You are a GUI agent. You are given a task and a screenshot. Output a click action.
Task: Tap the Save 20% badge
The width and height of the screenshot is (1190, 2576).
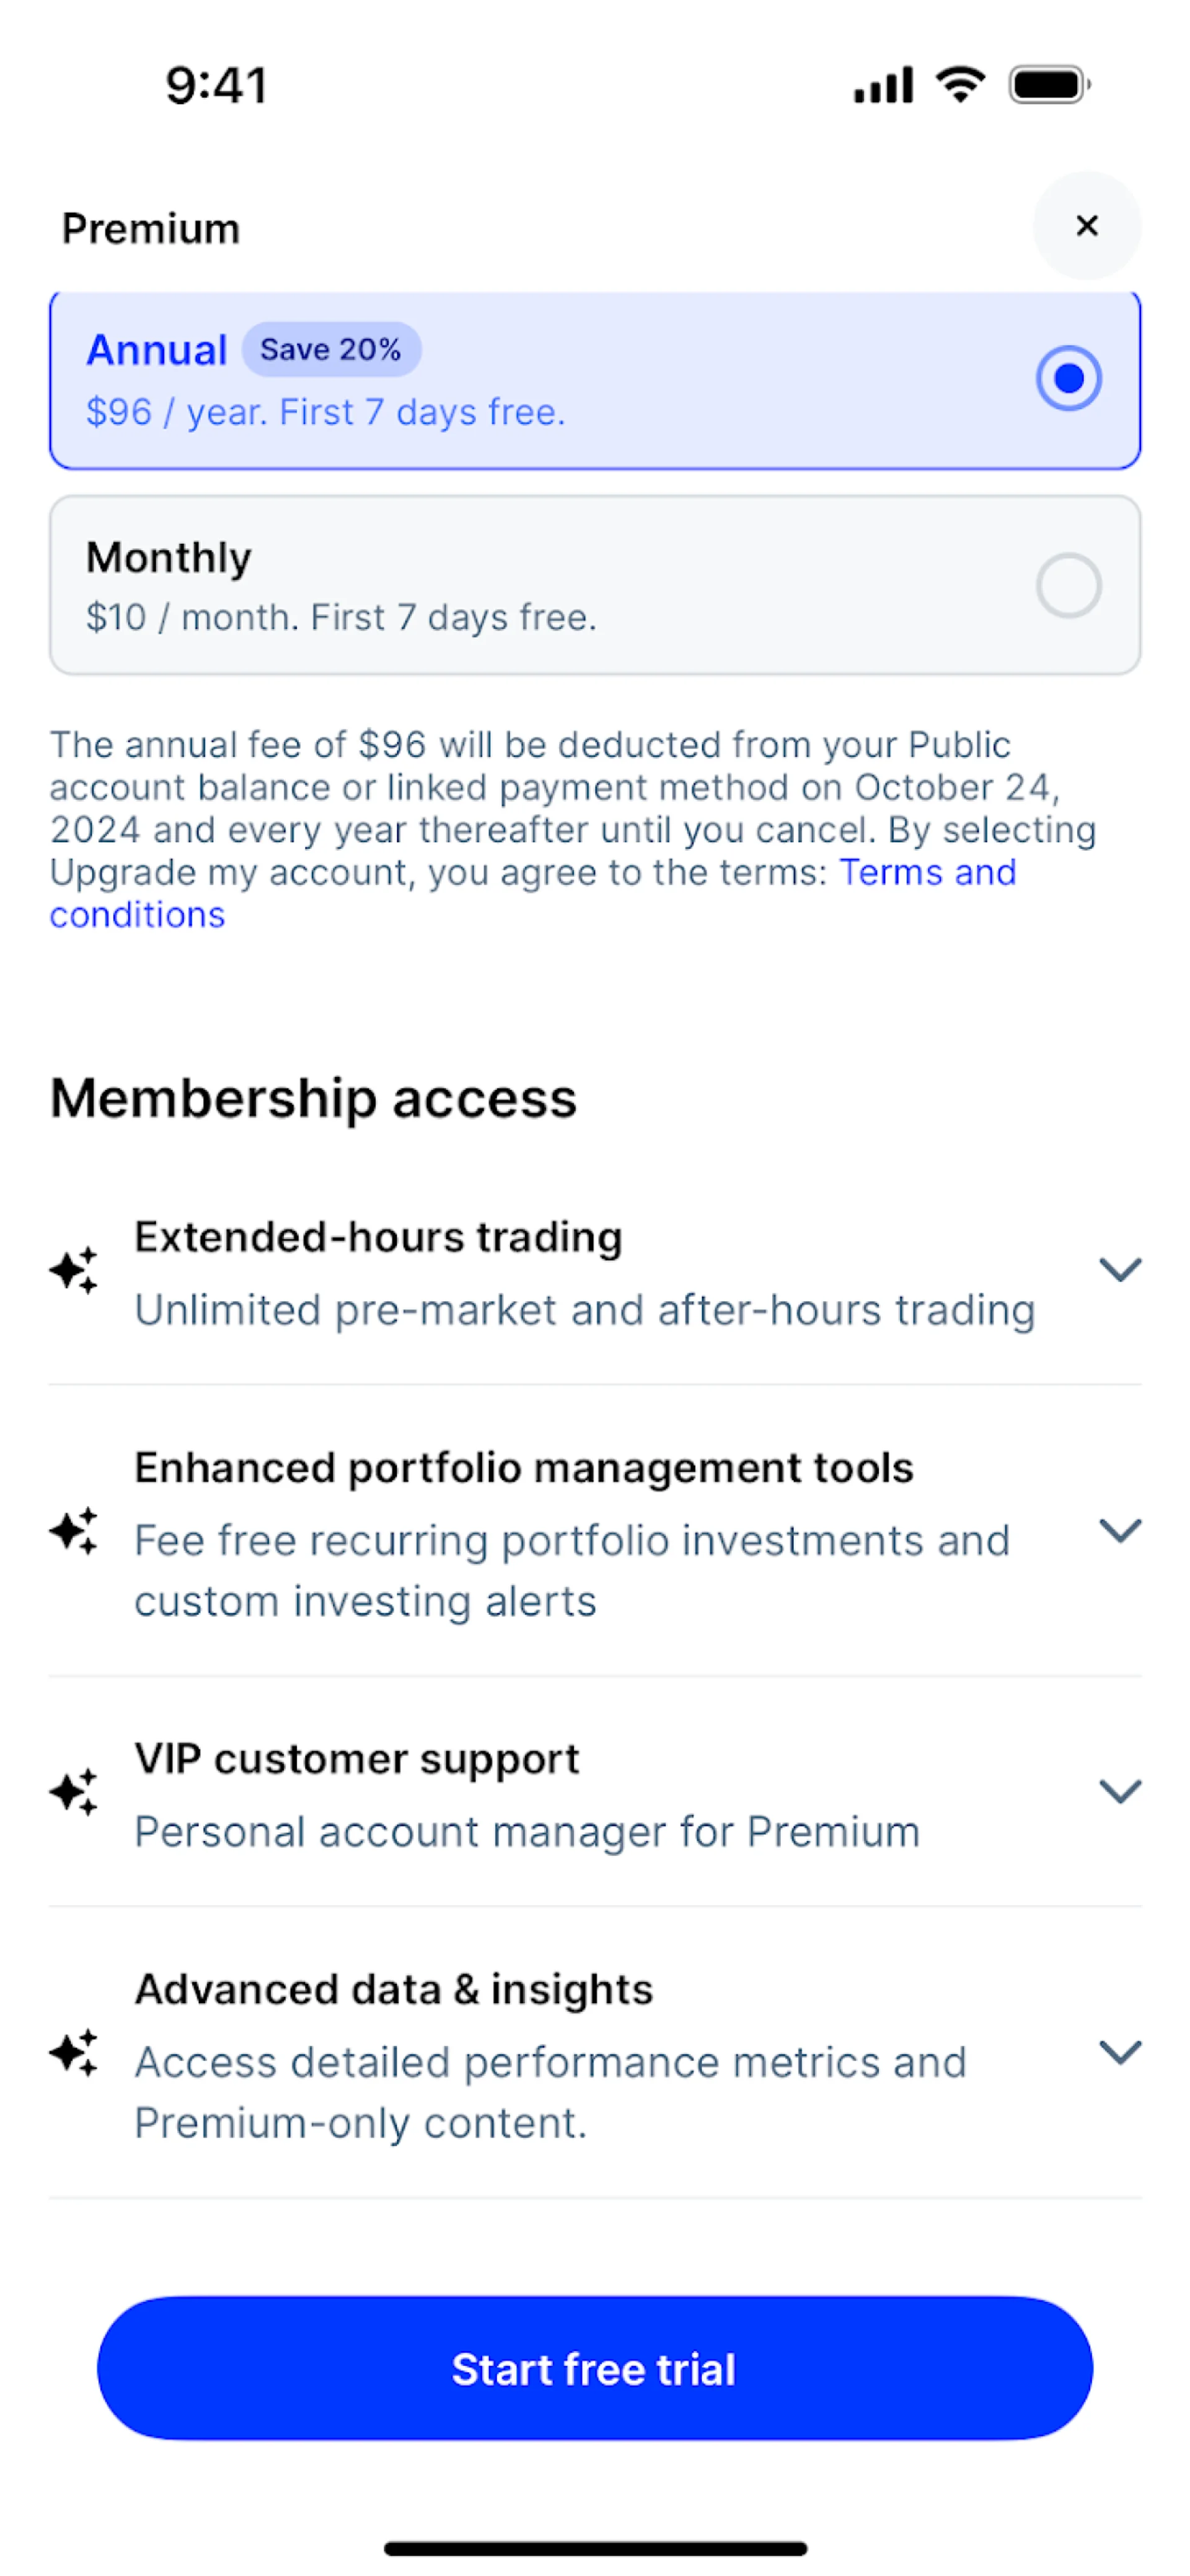[x=331, y=350]
